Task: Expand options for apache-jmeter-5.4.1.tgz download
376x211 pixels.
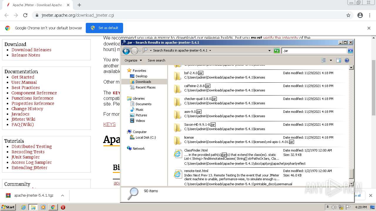Action: (62, 195)
